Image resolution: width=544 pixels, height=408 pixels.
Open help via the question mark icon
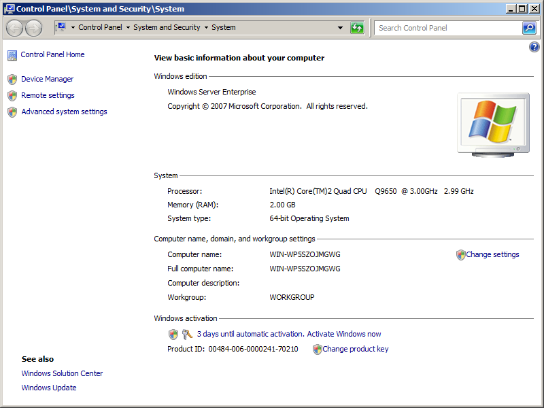coord(534,46)
